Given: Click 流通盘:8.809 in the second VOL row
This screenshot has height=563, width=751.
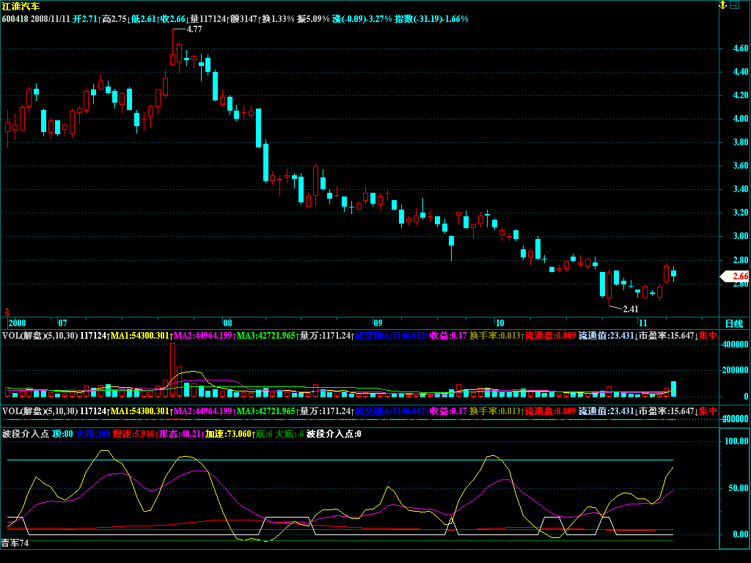Looking at the screenshot, I should coord(550,411).
